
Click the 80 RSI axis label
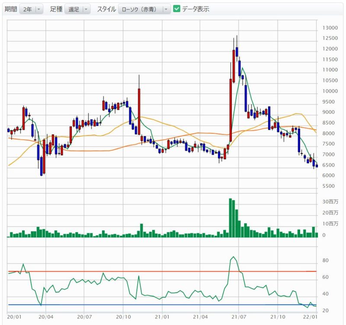[x=326, y=261]
